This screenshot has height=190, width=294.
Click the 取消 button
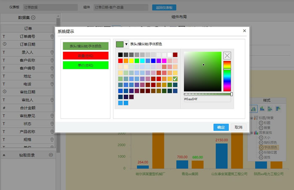coord(238,127)
